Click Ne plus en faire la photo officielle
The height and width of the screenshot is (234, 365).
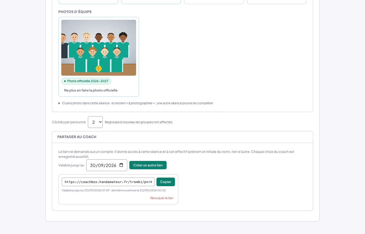(91, 90)
